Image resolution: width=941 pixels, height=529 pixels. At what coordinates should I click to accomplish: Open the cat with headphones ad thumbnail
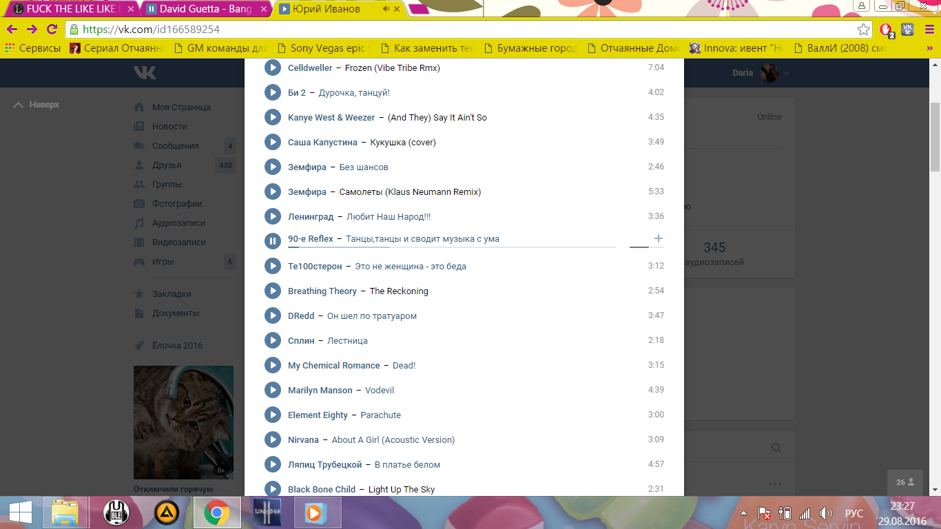183,422
